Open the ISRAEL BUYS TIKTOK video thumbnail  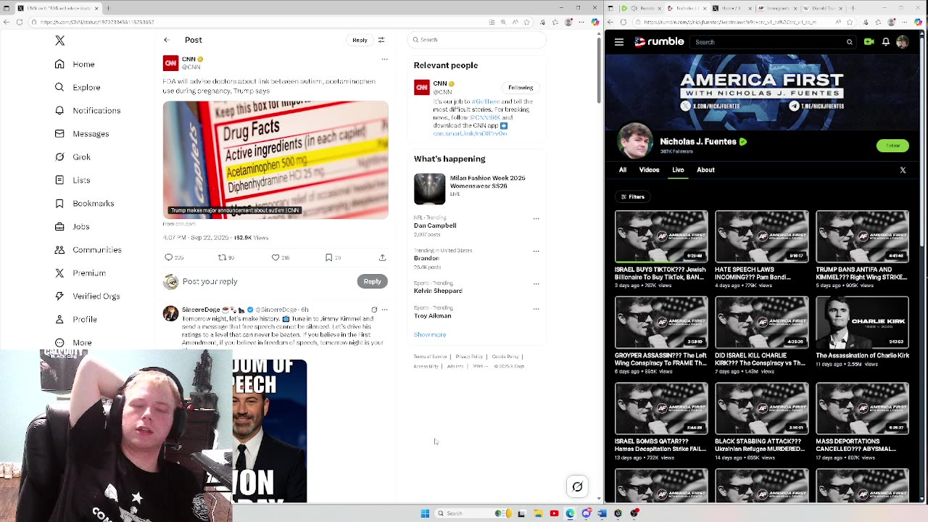click(661, 236)
